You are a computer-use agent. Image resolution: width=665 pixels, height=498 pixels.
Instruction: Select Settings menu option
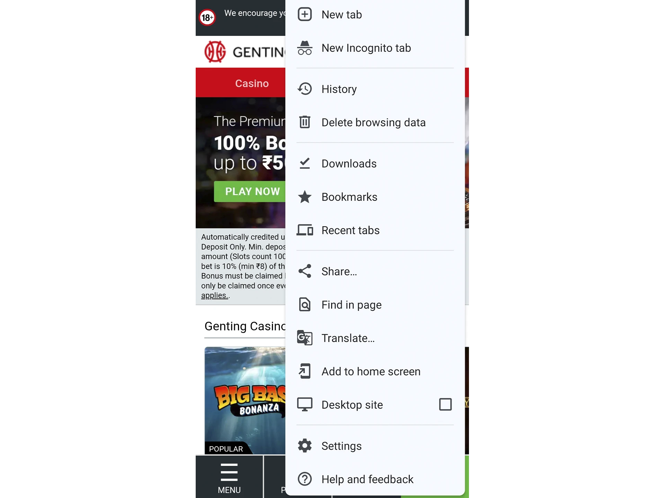coord(342,445)
